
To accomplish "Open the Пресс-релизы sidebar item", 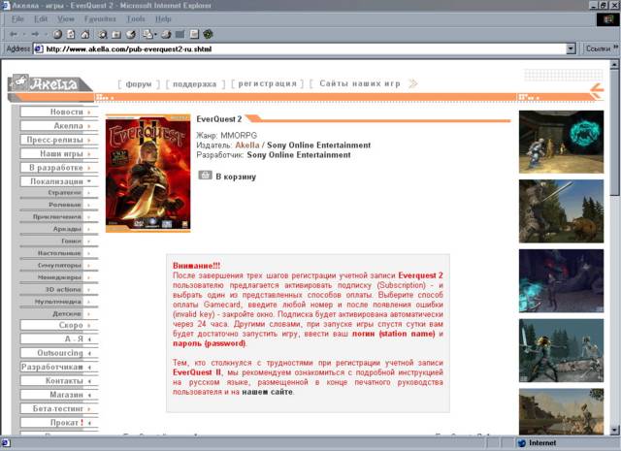I will (x=59, y=140).
